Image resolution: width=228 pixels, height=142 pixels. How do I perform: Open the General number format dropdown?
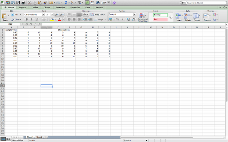(135, 14)
